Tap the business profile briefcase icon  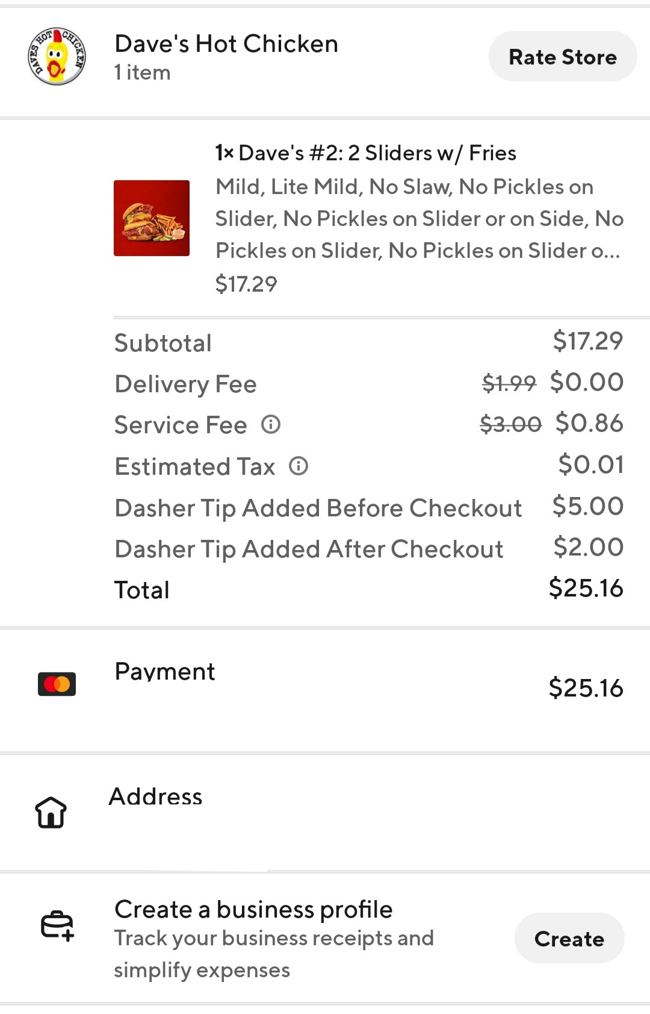coord(57,925)
